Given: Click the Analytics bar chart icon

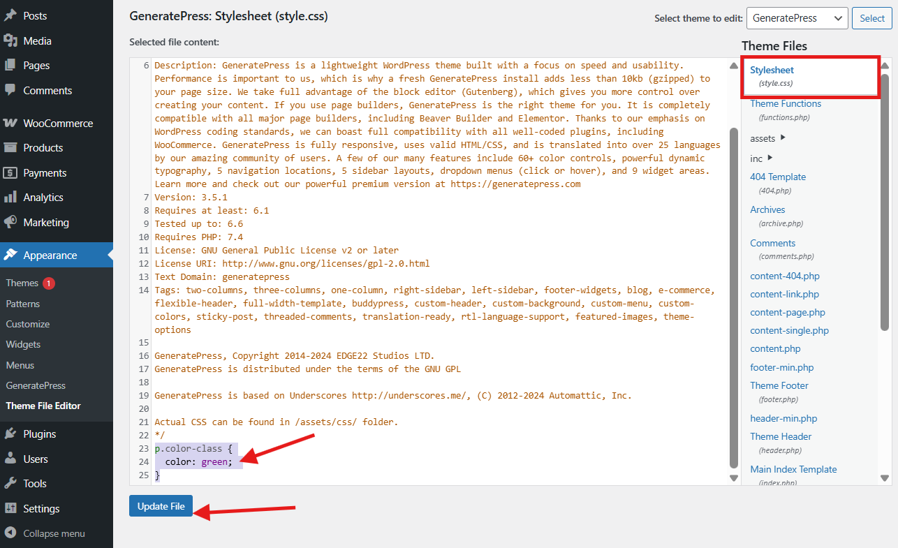Looking at the screenshot, I should click(x=10, y=197).
